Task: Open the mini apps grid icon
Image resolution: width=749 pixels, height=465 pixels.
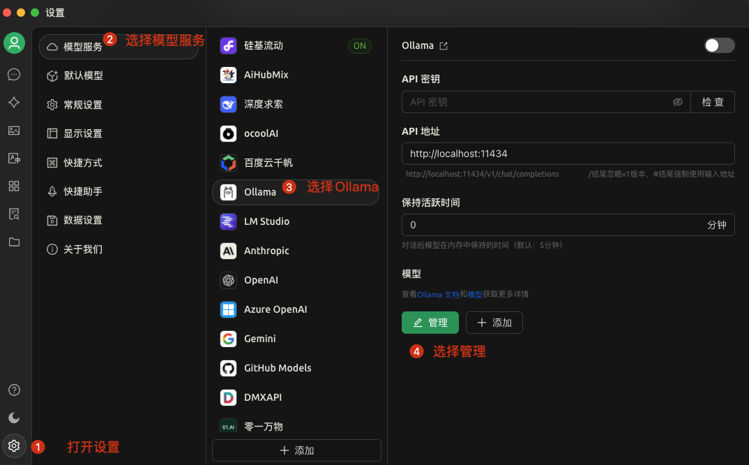Action: pos(14,186)
